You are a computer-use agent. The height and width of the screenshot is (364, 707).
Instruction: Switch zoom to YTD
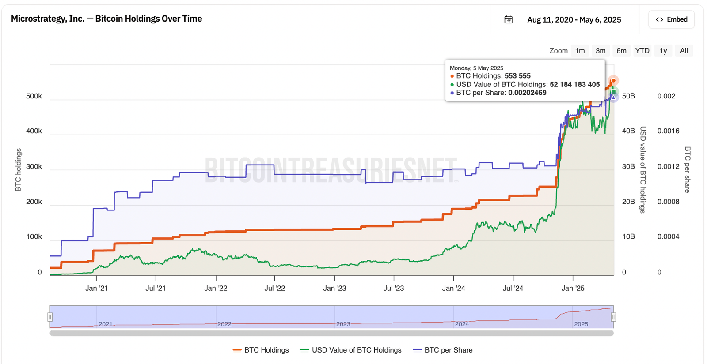(x=642, y=51)
